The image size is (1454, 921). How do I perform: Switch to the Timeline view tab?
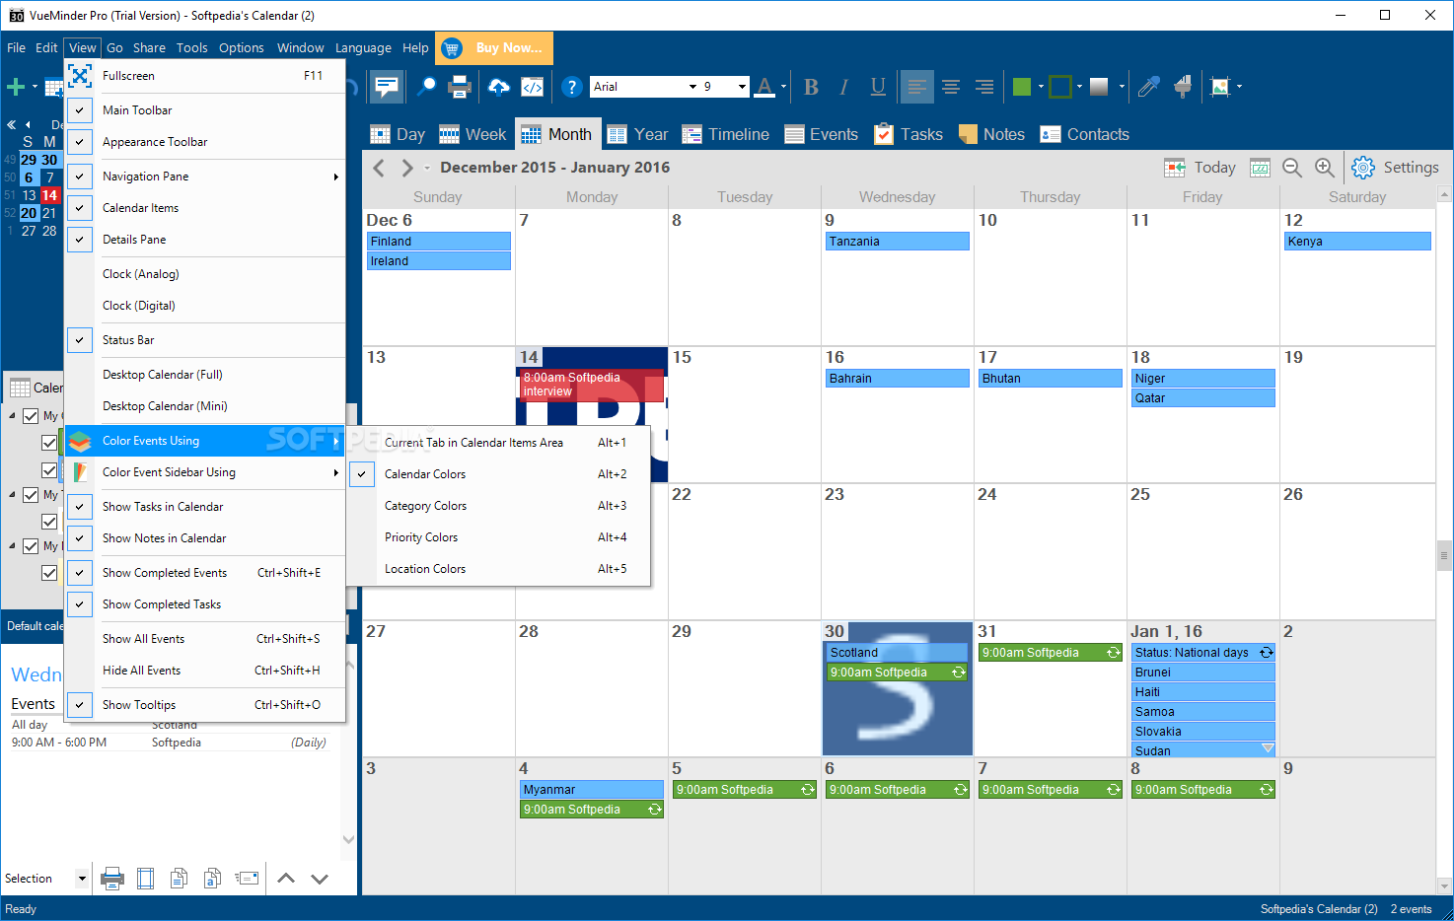726,134
